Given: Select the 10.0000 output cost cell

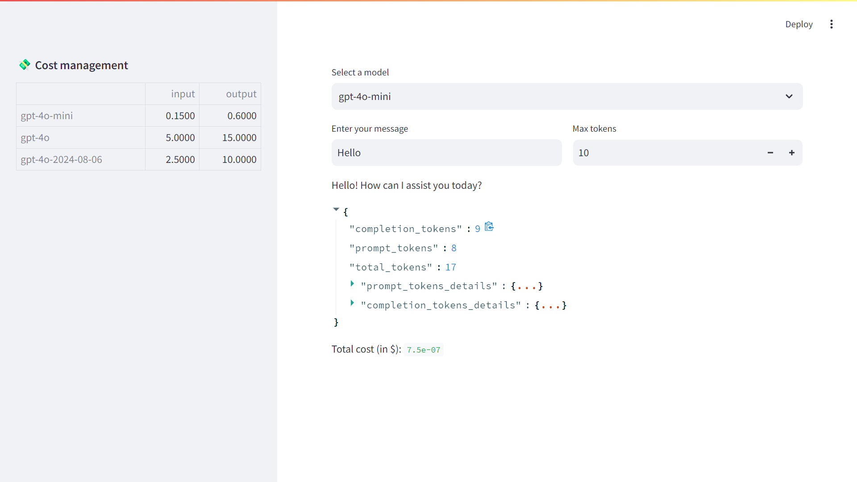Looking at the screenshot, I should 230,159.
